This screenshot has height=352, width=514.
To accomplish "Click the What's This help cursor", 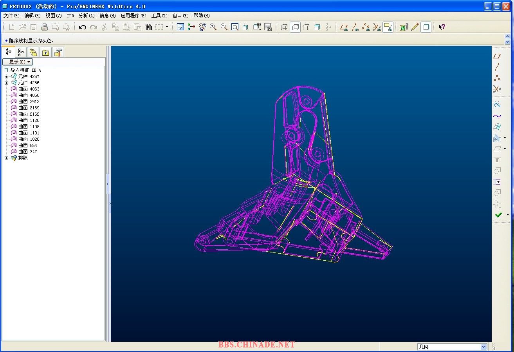I will (442, 27).
